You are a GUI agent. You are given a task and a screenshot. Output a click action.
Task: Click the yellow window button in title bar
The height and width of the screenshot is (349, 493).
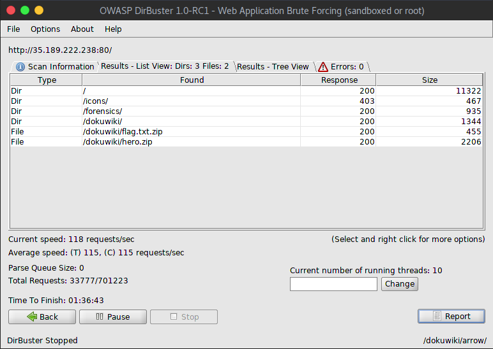click(x=39, y=10)
